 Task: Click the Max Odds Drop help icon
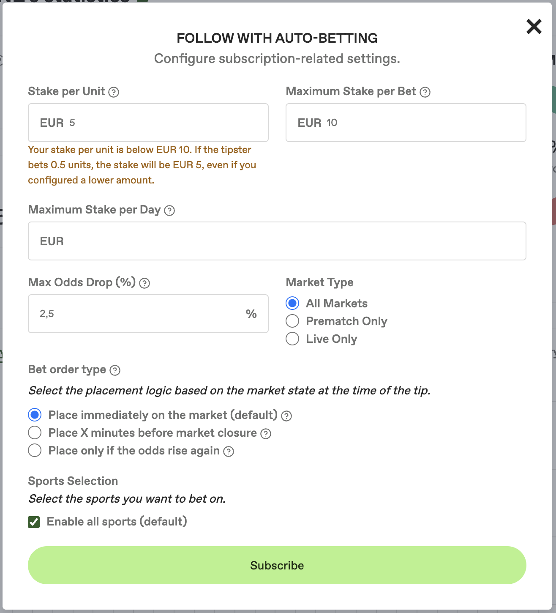click(144, 283)
